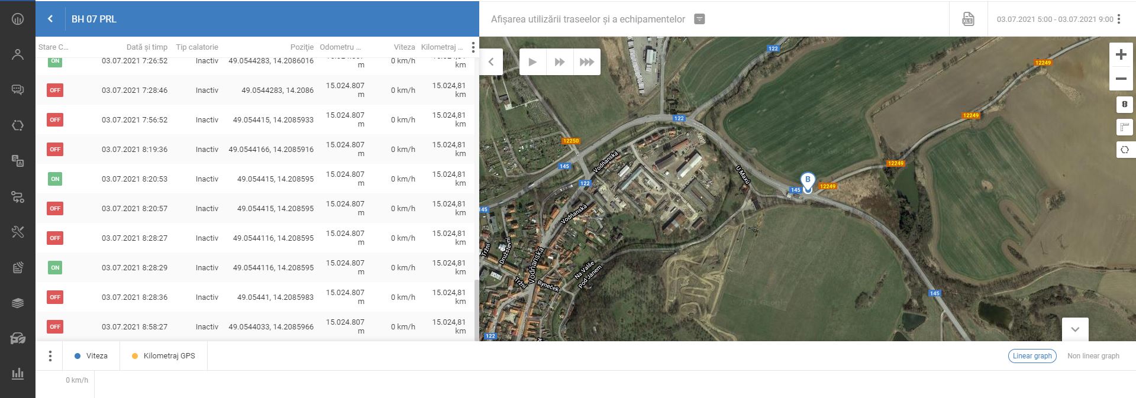Open the messages chat icon in the sidebar

(x=18, y=90)
